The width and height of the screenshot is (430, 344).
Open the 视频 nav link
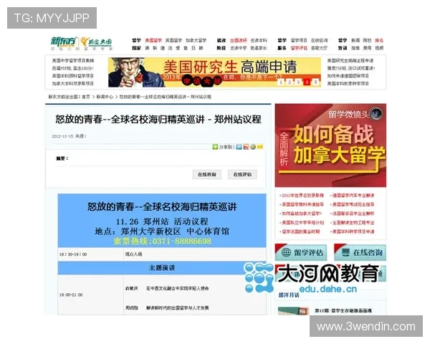tap(379, 48)
